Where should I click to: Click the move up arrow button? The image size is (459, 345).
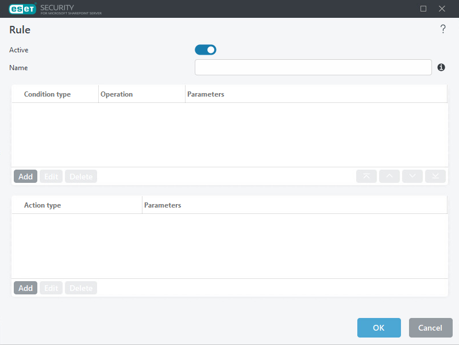point(389,177)
